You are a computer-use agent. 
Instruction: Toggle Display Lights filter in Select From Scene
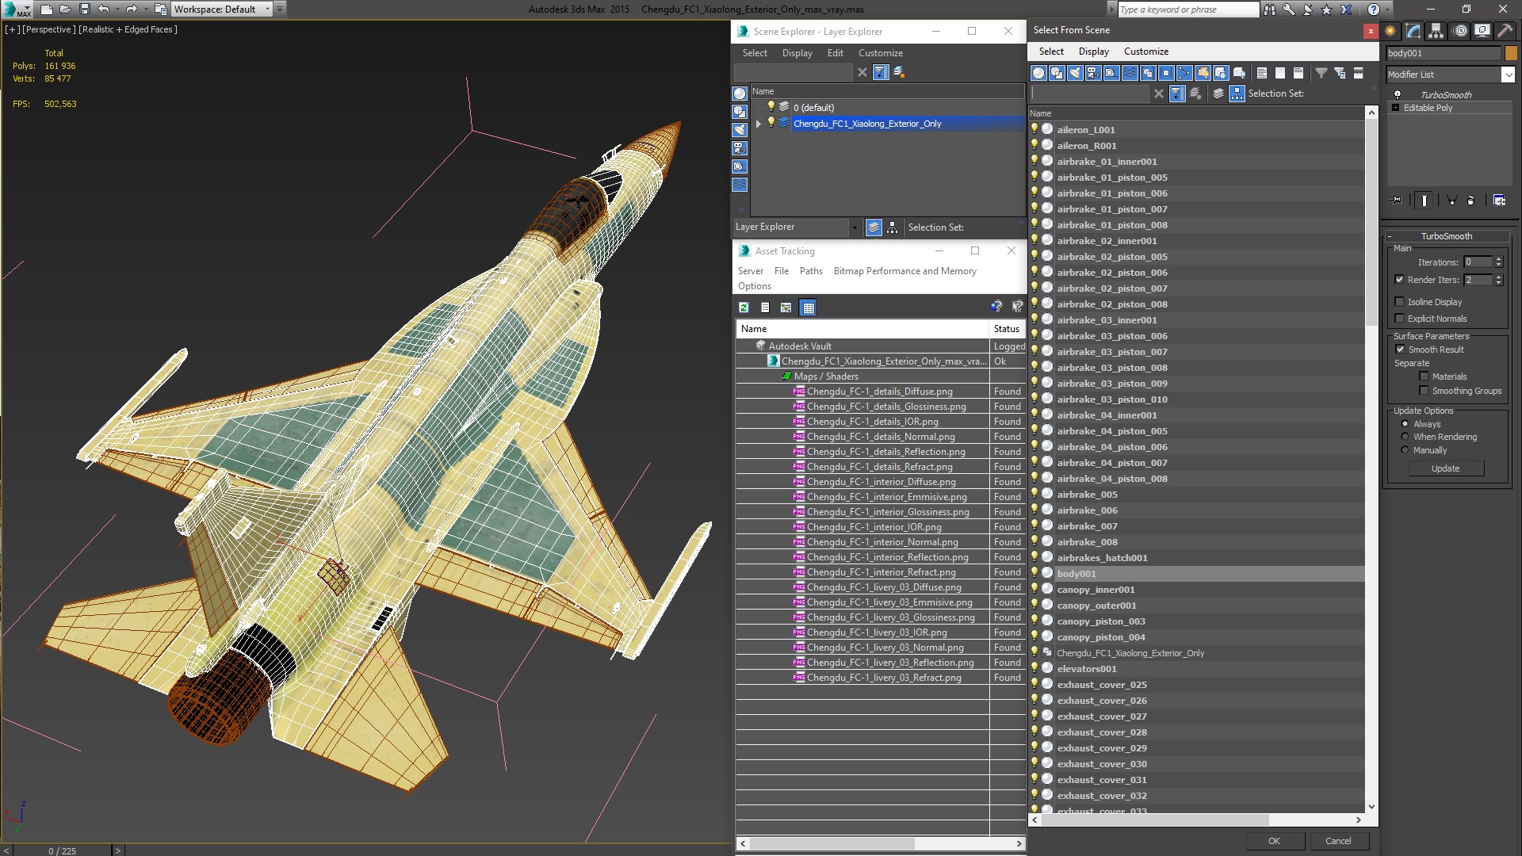pos(1075,73)
